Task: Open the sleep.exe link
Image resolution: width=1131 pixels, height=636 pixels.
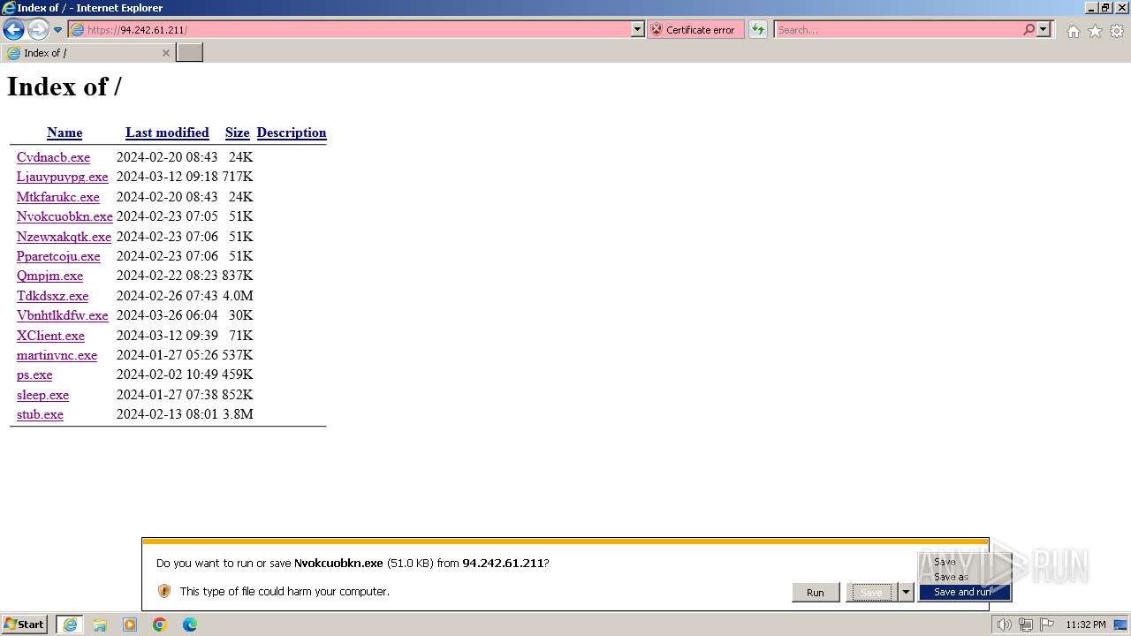Action: pos(42,395)
